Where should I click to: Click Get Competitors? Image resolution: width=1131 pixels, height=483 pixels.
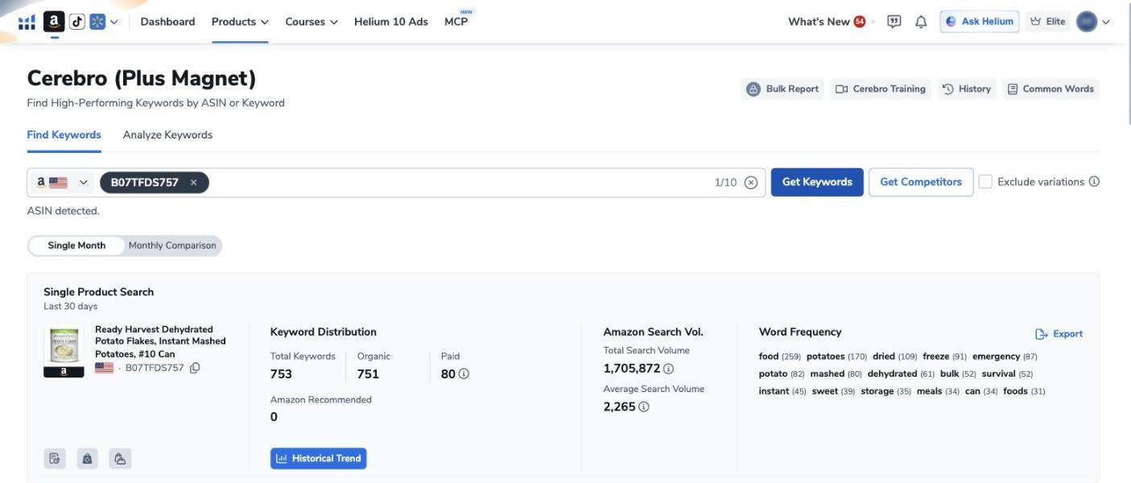click(921, 182)
